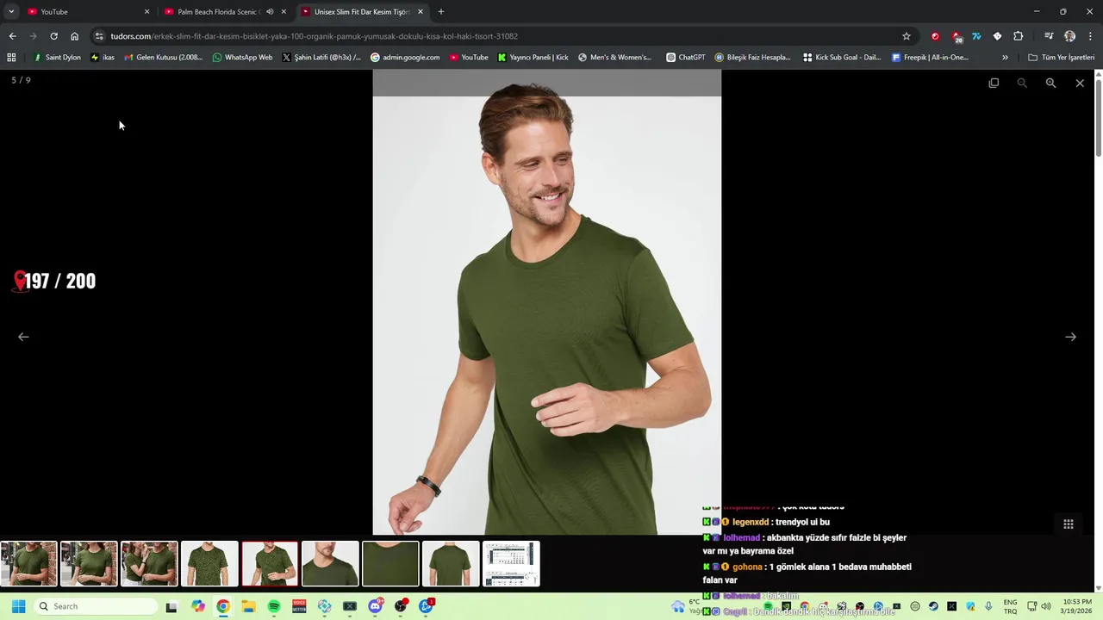Select the size chart thumbnail
Image resolution: width=1103 pixels, height=620 pixels.
tap(511, 564)
